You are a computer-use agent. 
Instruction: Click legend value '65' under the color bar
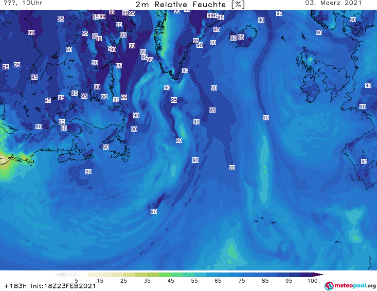pyautogui.click(x=218, y=281)
